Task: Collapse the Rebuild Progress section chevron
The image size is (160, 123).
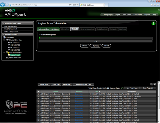Action: (x=40, y=35)
